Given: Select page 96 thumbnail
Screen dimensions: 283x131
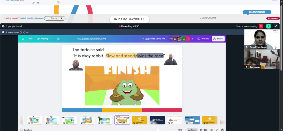Looking at the screenshot, I should [157, 120].
